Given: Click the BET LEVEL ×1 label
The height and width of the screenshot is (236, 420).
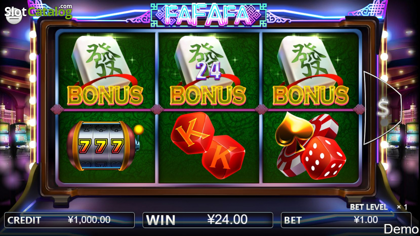Looking at the screenshot, I should (379, 207).
